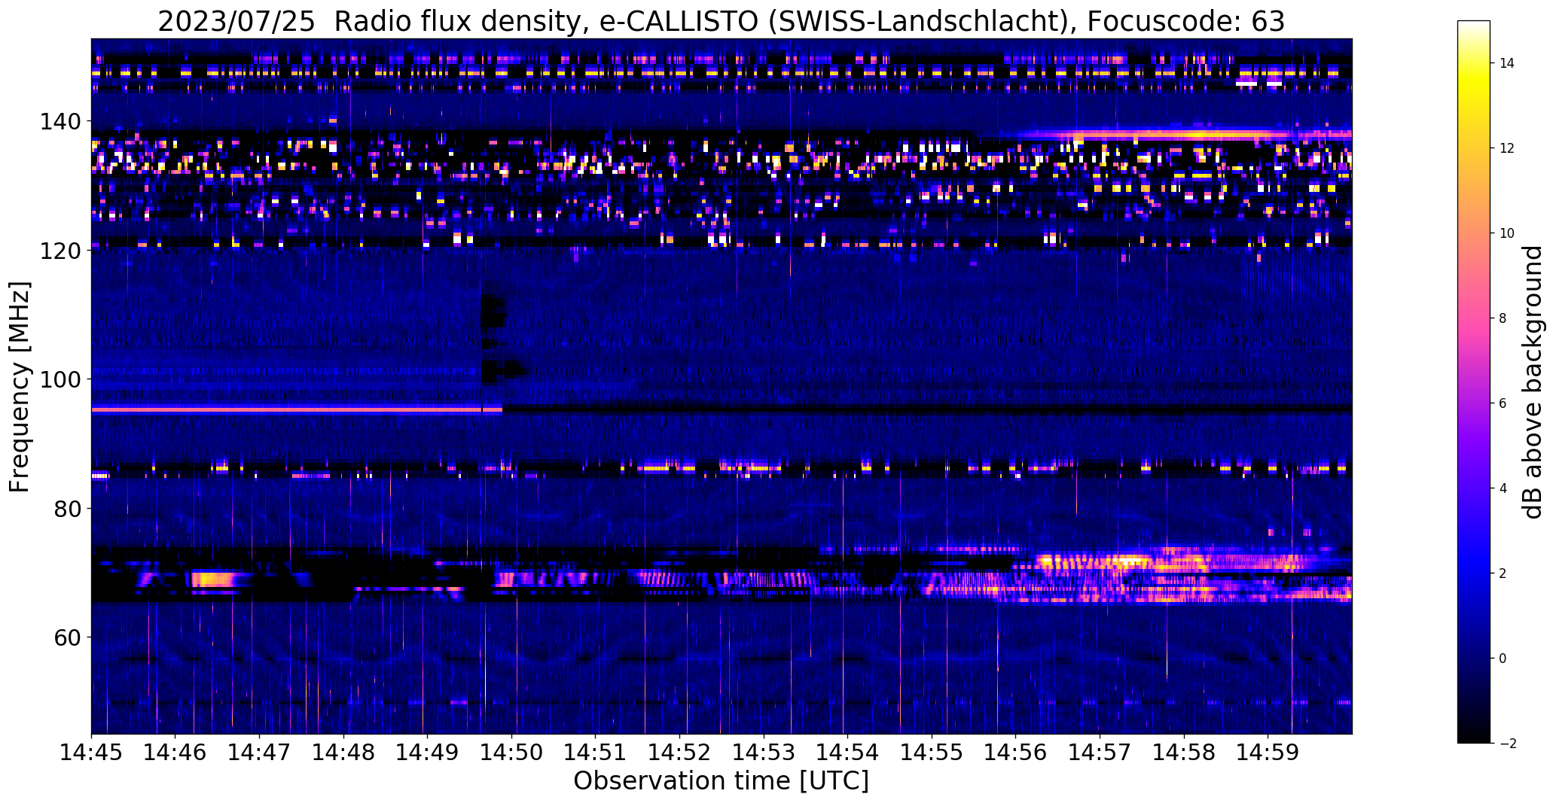Click the pink horizontal line at 95 MHz before 14:50
The image size is (1556, 803).
tap(297, 409)
